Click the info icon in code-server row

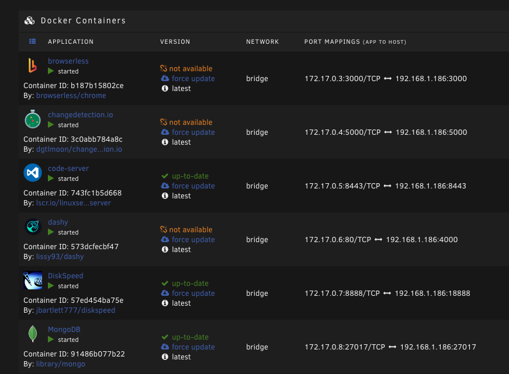click(165, 195)
